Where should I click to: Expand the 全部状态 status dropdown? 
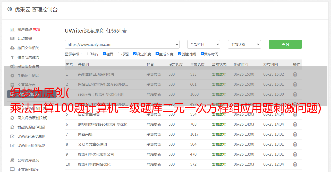click(x=244, y=44)
